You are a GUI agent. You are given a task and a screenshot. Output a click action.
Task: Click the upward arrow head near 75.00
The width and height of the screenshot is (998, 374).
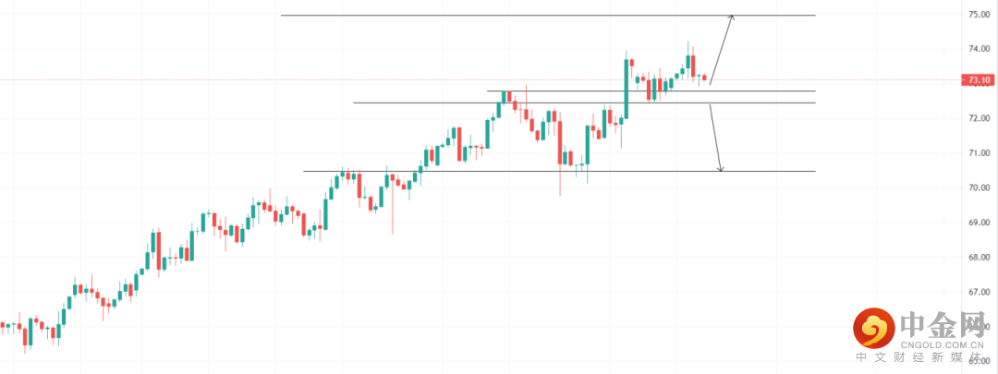tap(732, 18)
